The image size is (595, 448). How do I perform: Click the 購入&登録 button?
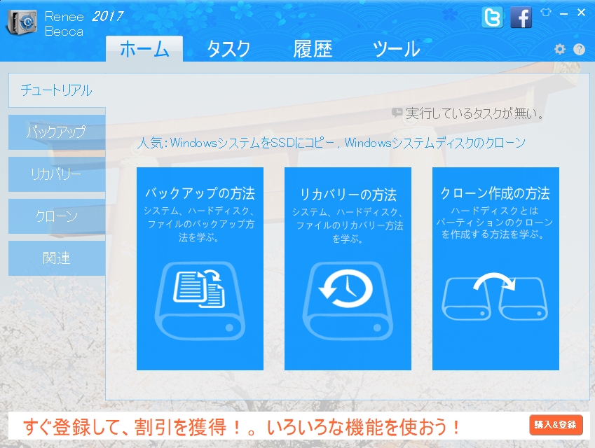point(556,424)
